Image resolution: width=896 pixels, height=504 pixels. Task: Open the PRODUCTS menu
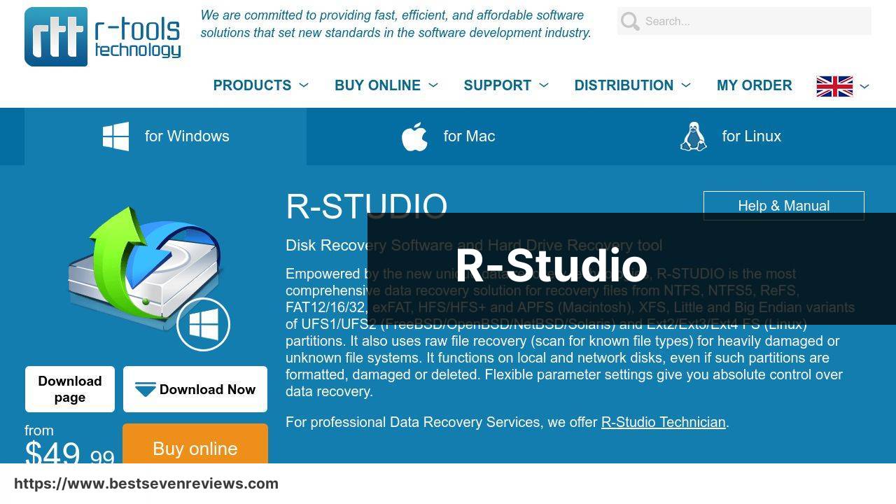point(252,85)
